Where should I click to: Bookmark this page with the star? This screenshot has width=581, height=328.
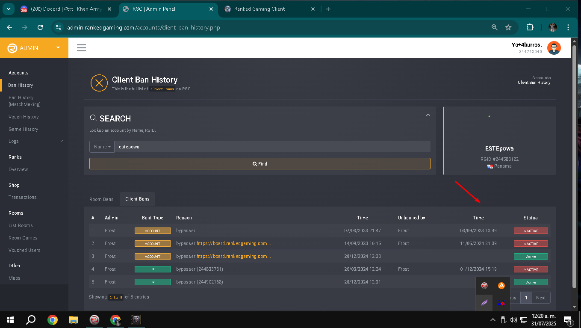[508, 27]
